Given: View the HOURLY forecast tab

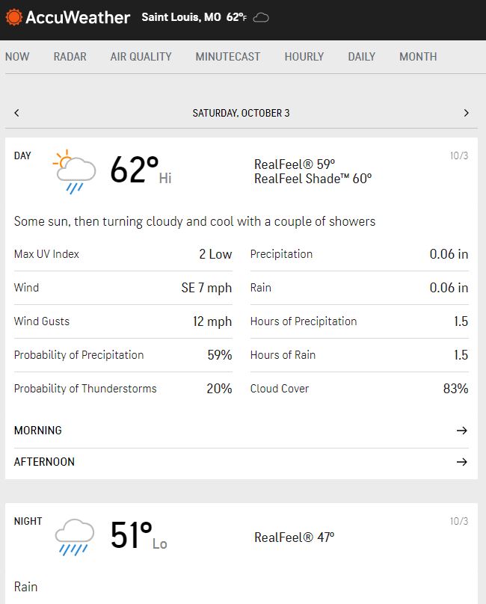Looking at the screenshot, I should click(x=304, y=57).
